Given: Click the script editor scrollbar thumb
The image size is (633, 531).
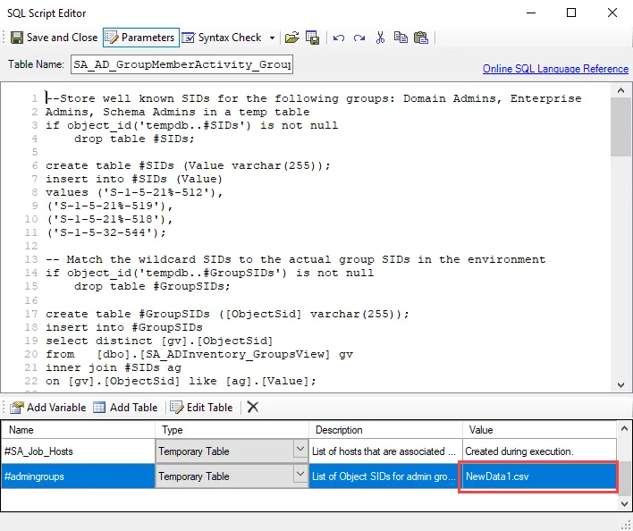Looking at the screenshot, I should coord(620,127).
